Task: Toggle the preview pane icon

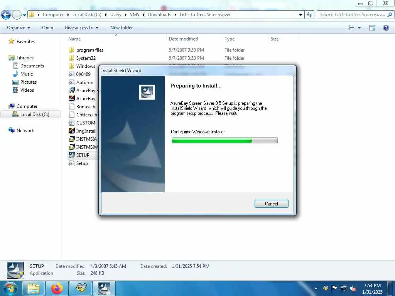Action: 372,28
